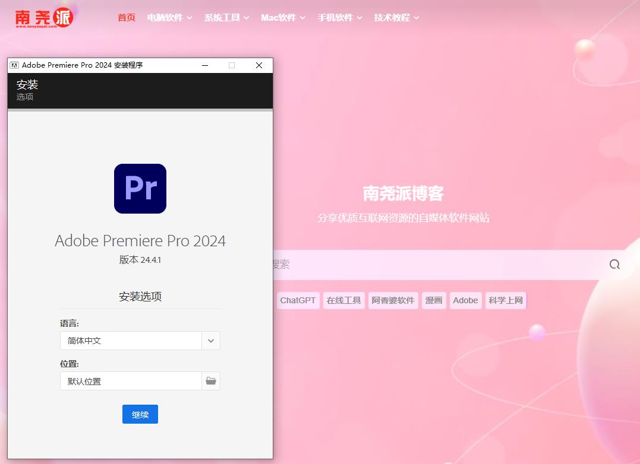Click the 漫画 tag
Image resolution: width=640 pixels, height=464 pixels.
click(434, 301)
